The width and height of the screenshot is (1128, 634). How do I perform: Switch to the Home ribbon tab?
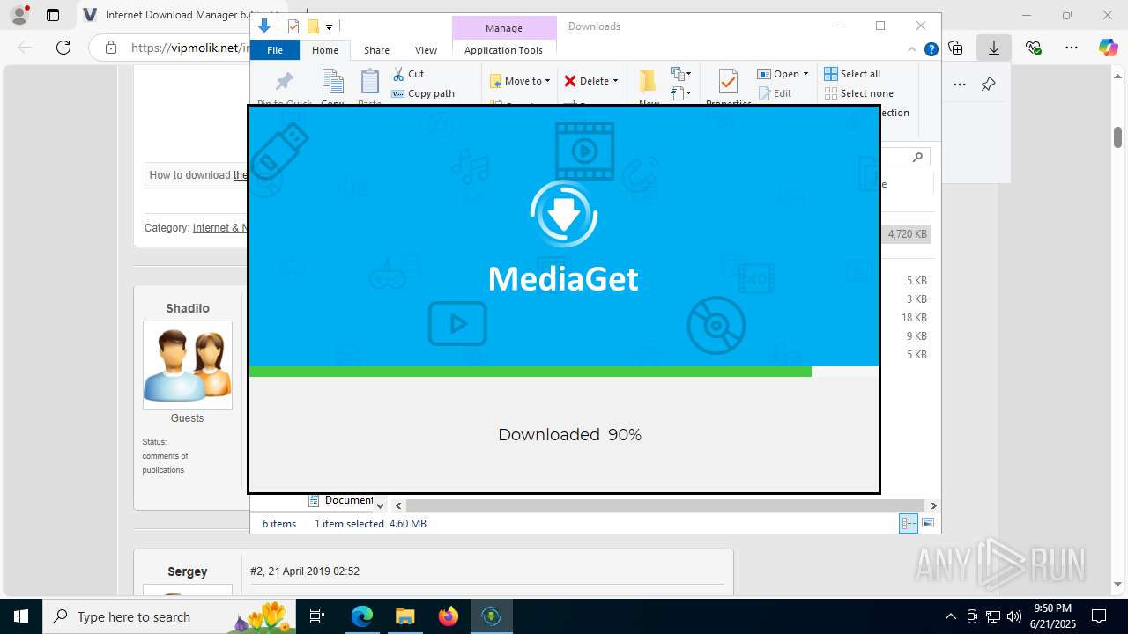(325, 50)
